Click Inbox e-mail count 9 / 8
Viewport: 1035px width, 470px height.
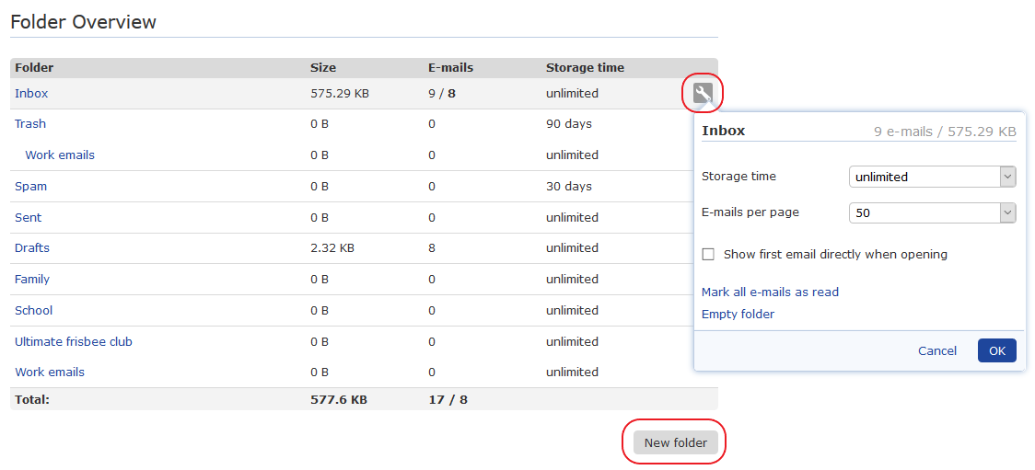click(x=442, y=94)
